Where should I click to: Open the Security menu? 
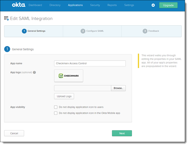coord(95,5)
